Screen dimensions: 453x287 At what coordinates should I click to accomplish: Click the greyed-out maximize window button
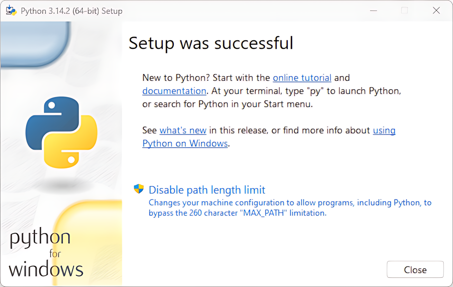click(x=405, y=11)
